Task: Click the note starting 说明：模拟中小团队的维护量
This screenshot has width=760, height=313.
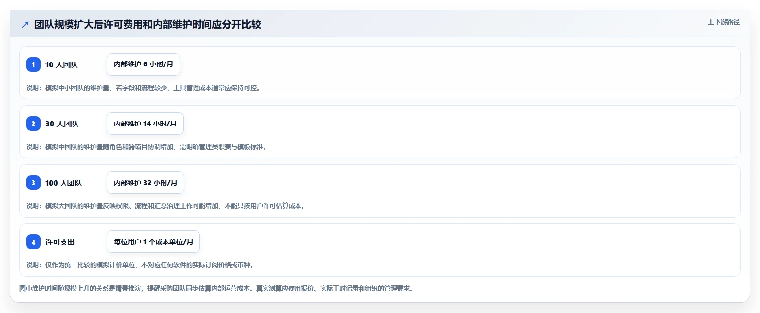Action: pos(143,88)
